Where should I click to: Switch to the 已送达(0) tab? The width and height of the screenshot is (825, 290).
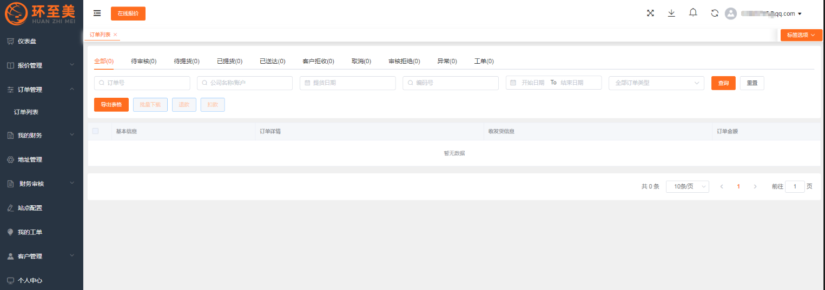pos(272,62)
